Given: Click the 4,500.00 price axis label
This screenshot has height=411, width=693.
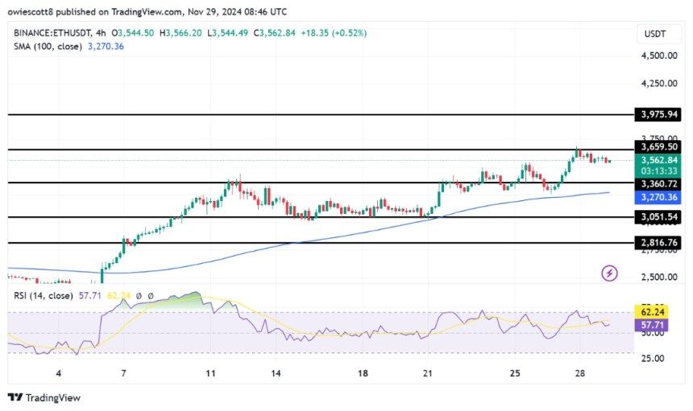Looking at the screenshot, I should click(659, 55).
